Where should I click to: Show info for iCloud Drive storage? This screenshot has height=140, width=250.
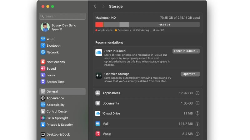pyautogui.click(x=197, y=113)
